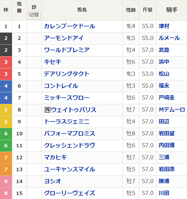
Task: Open jockey Mデムーロ link
Action: pos(172,110)
